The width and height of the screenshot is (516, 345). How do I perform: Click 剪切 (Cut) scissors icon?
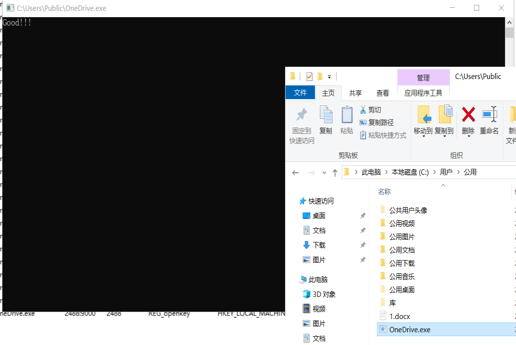363,109
